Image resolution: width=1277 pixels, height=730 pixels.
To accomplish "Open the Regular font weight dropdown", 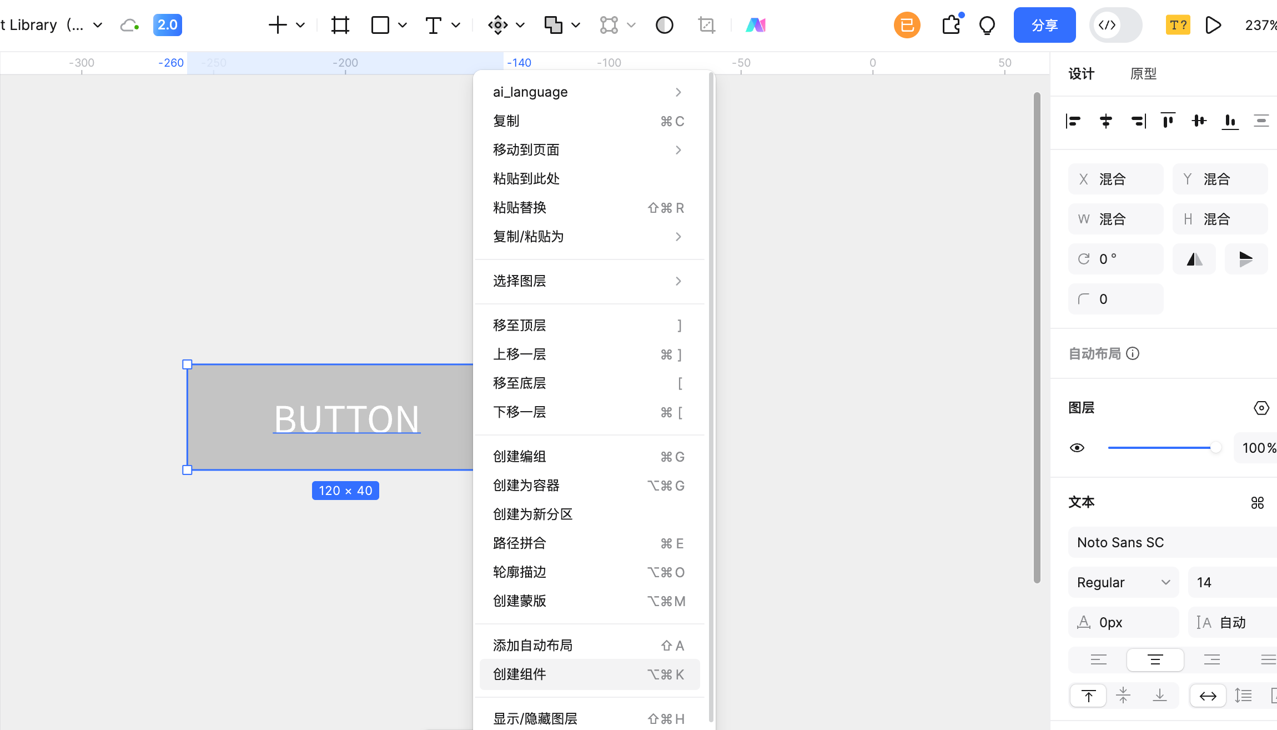I will click(1123, 582).
